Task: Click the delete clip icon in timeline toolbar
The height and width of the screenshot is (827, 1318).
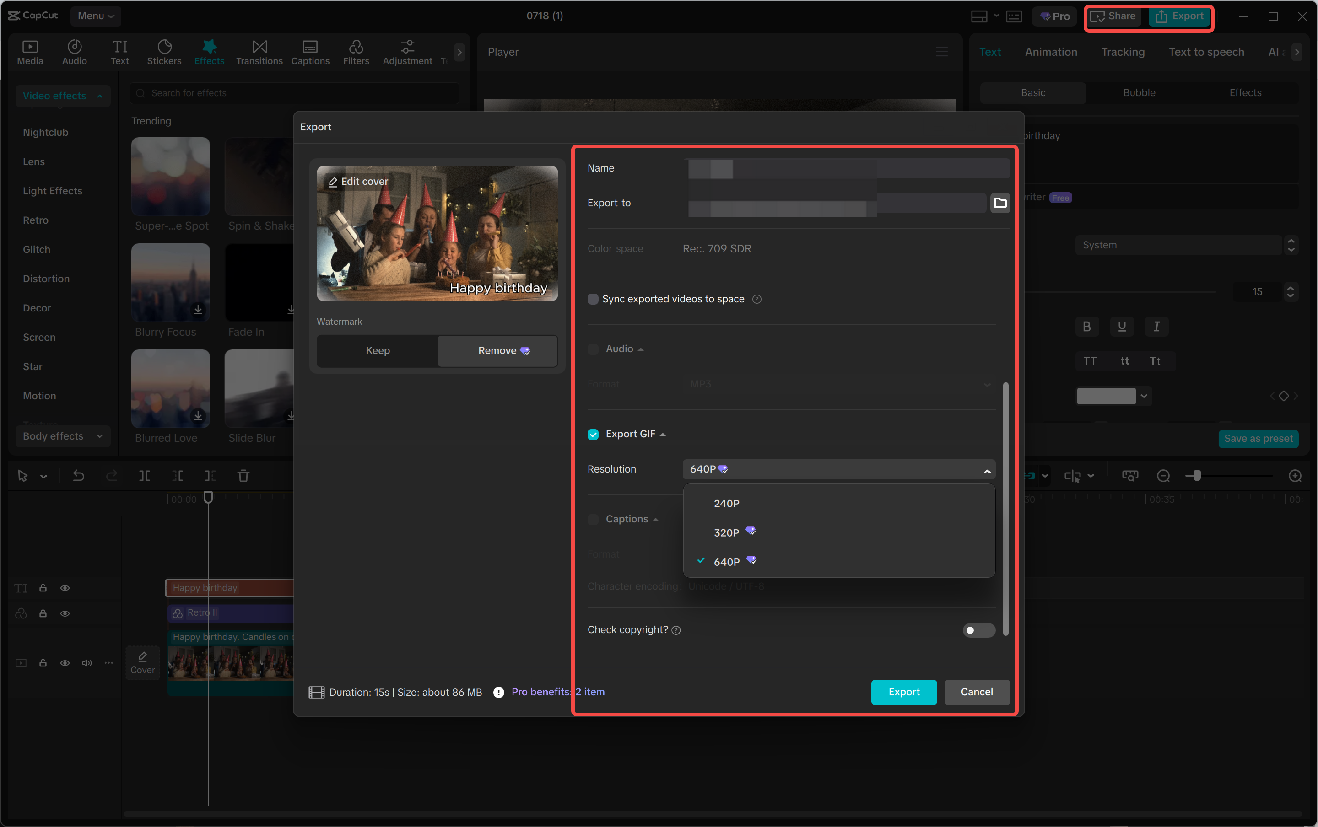Action: pyautogui.click(x=244, y=476)
